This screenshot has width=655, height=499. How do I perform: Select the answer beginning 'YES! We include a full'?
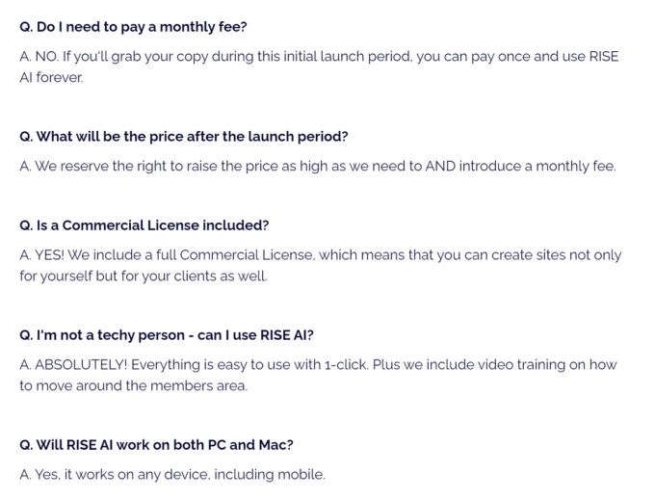point(321,265)
